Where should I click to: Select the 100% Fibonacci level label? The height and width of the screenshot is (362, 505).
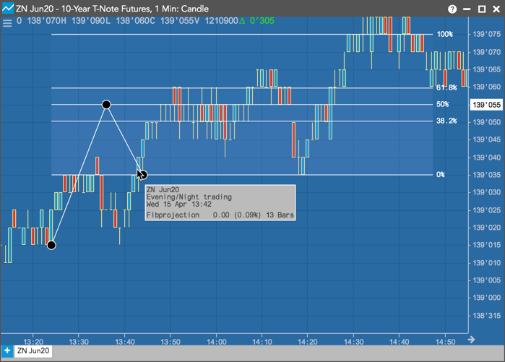coord(445,34)
